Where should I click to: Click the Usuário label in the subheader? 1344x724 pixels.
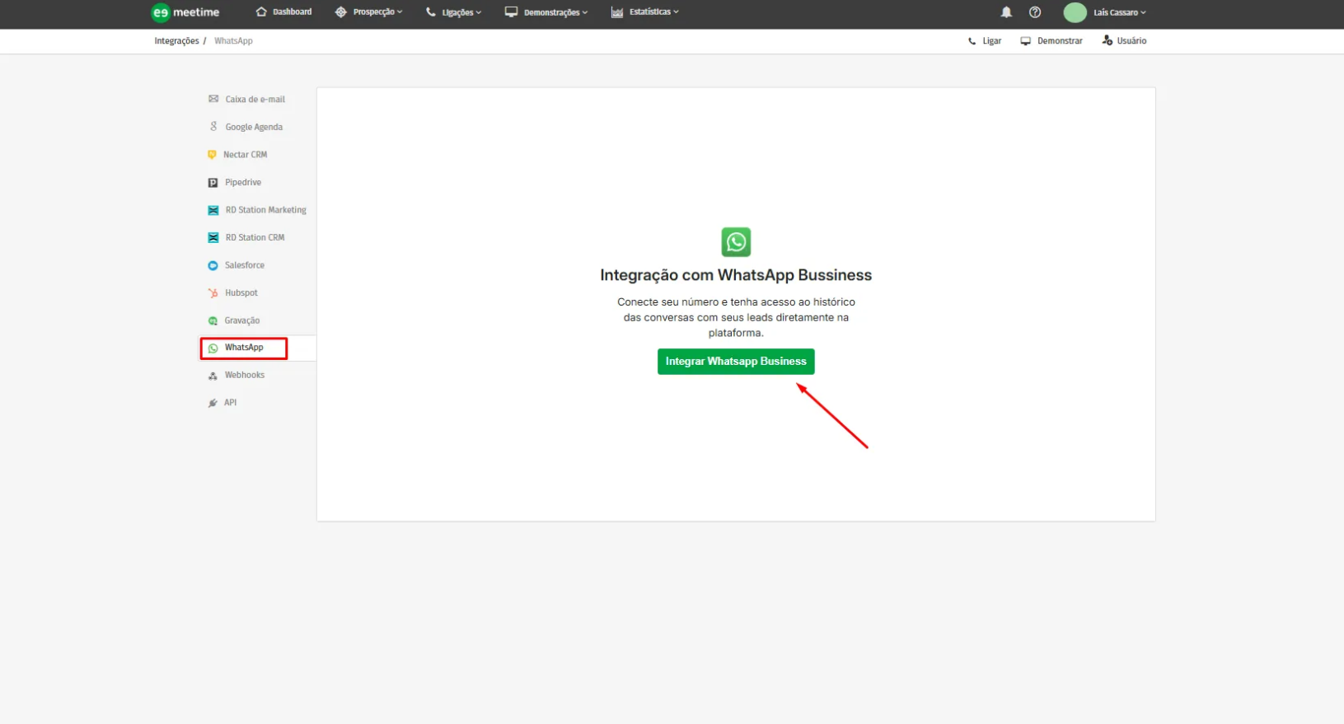pos(1131,40)
